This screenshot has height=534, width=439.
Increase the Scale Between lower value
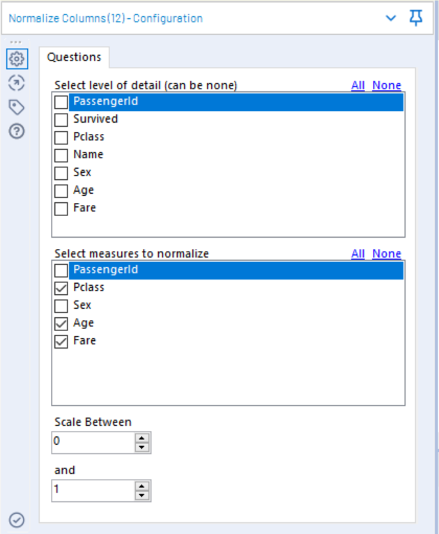point(142,438)
